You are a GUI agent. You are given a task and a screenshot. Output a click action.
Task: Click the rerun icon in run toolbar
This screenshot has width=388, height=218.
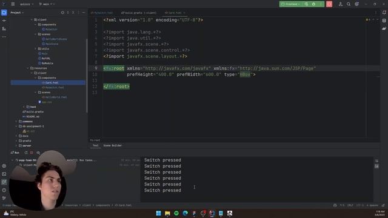point(306,4)
